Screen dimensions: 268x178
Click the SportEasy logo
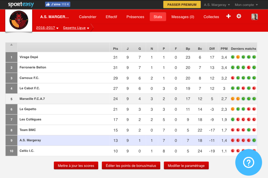pyautogui.click(x=21, y=4)
